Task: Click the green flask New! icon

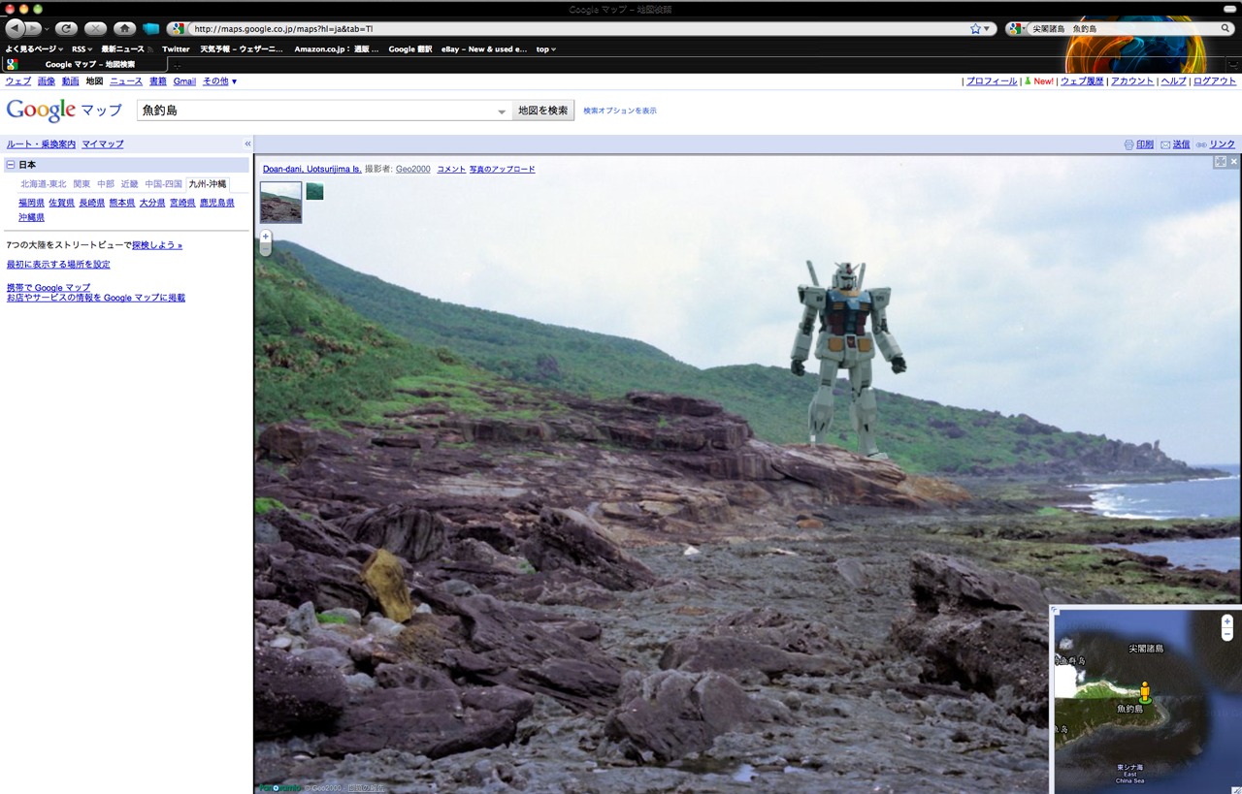Action: tap(1028, 81)
